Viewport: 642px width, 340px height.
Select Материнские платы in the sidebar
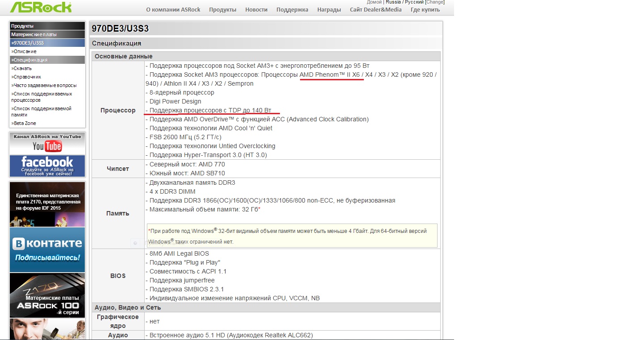[47, 34]
